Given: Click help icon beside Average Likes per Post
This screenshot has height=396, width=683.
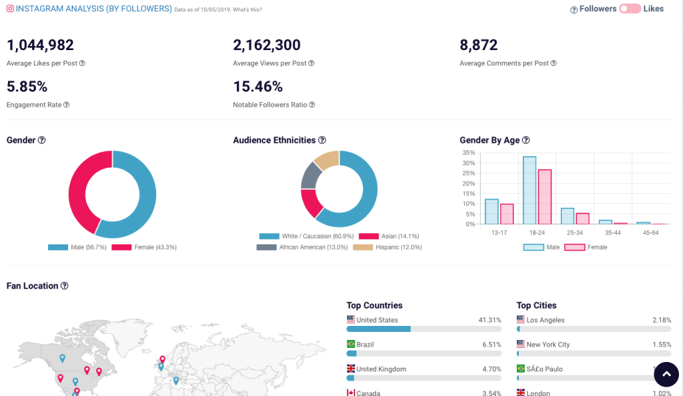Looking at the screenshot, I should coord(83,63).
